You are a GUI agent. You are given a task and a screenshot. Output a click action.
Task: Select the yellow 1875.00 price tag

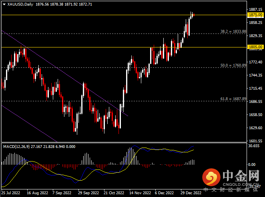tap(255, 15)
